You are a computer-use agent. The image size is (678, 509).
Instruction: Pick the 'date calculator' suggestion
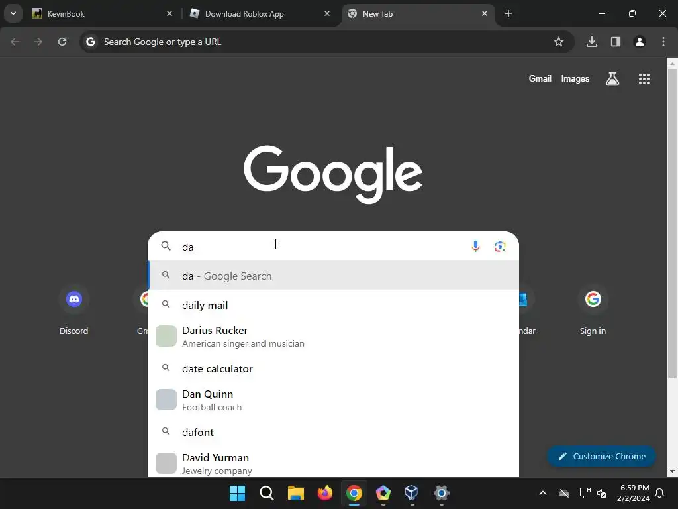click(334, 368)
